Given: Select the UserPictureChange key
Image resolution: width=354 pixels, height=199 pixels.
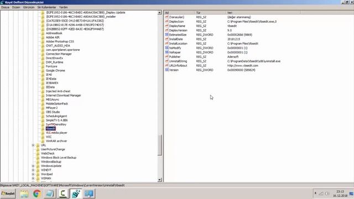Looking at the screenshot, I should 53,149.
